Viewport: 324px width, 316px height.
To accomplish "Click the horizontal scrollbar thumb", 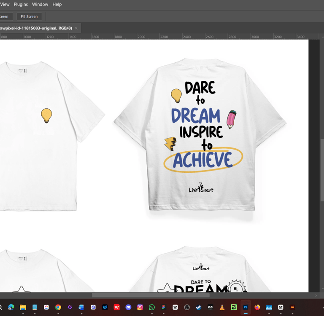I will pyautogui.click(x=151, y=295).
